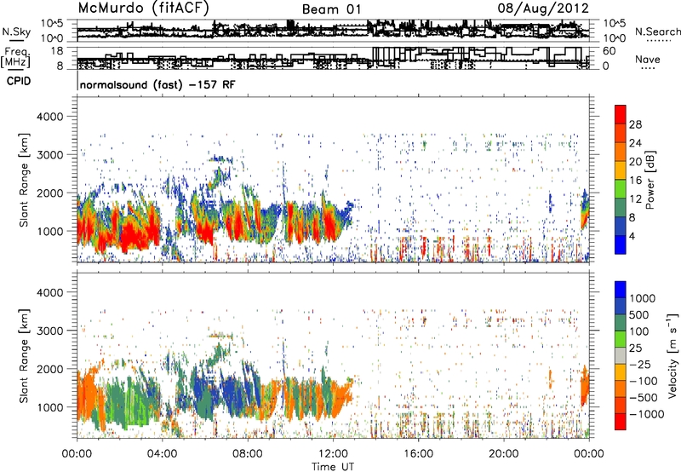Click the '-1000' tick on Velocity scale
Viewport: 681px width, 472px height.
click(647, 414)
